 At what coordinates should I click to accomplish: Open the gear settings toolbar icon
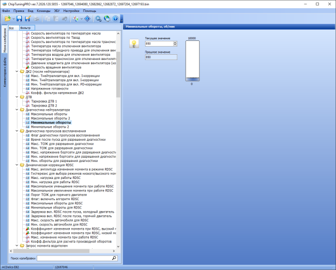point(98,19)
